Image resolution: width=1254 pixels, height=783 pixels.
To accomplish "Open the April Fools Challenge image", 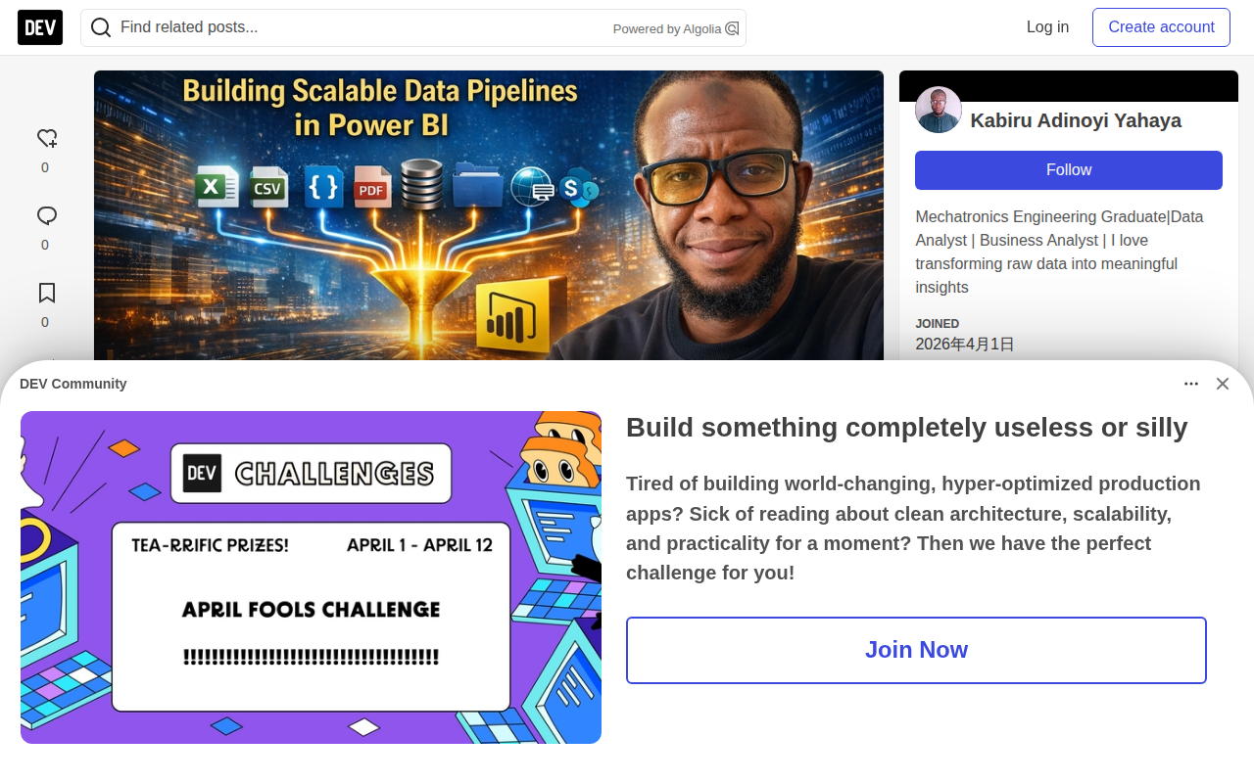I will 311,577.
